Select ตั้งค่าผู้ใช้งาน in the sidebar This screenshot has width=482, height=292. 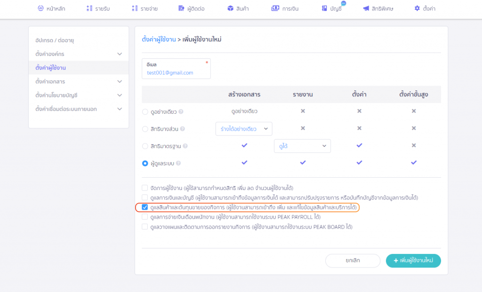click(x=79, y=68)
